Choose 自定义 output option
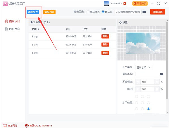The width and height of the screenshot is (170, 129). 107,12
